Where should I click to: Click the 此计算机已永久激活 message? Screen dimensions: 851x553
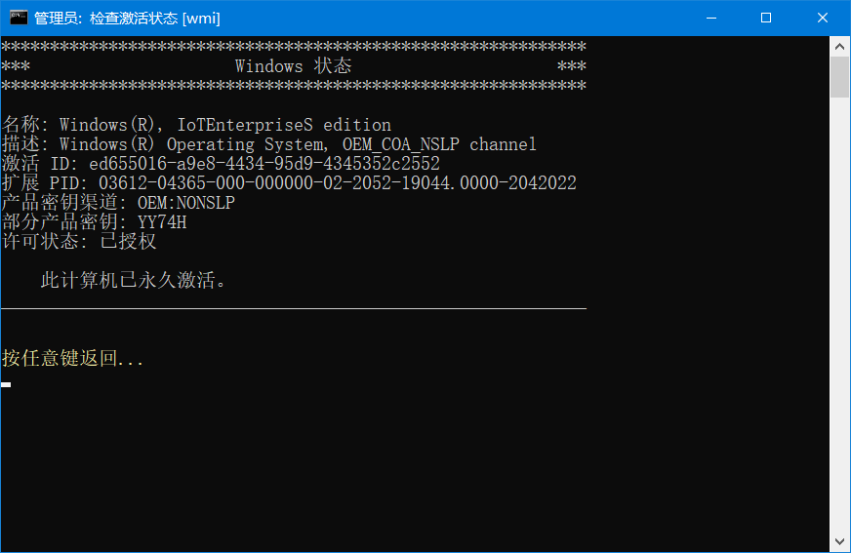click(134, 281)
